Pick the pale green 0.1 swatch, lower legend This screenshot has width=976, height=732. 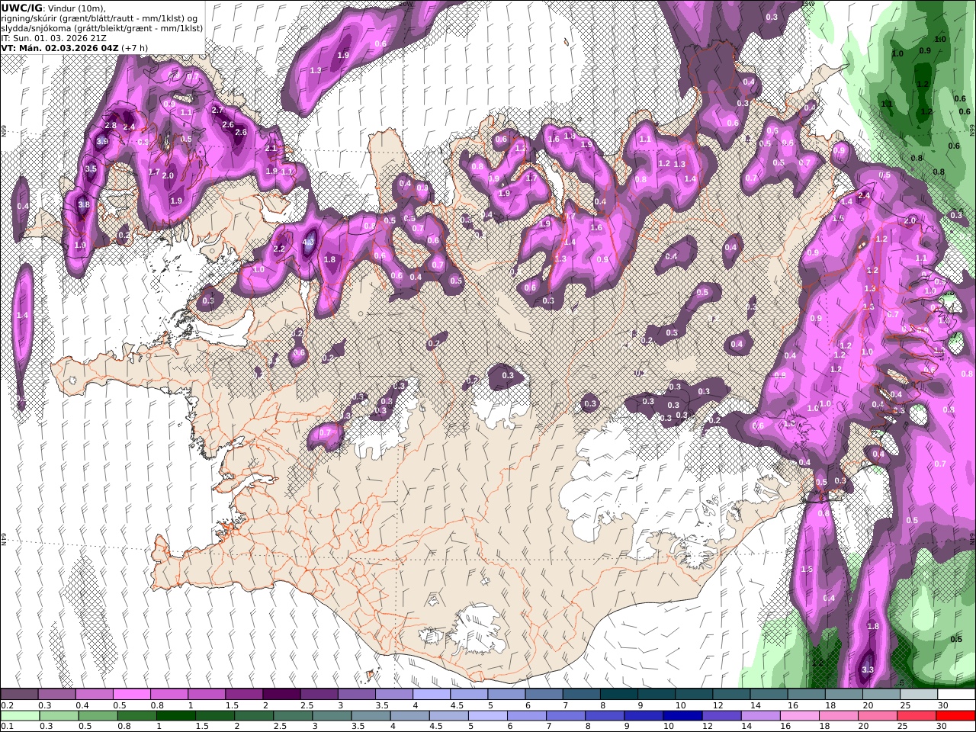pos(20,716)
